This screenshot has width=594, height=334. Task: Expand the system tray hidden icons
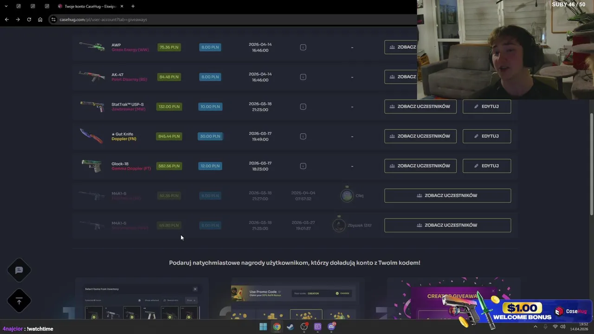coord(535,327)
